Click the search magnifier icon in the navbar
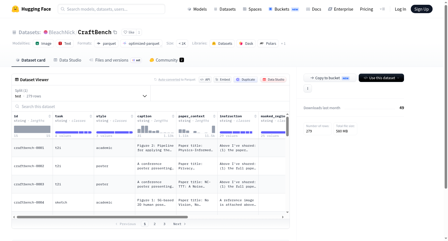This screenshot has height=241, width=448. pos(63,9)
